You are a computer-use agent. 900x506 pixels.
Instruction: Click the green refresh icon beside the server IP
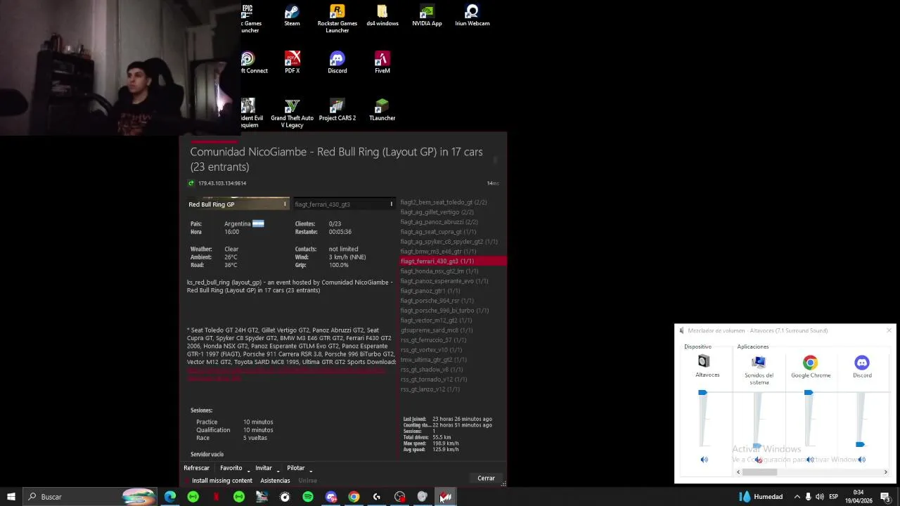191,183
